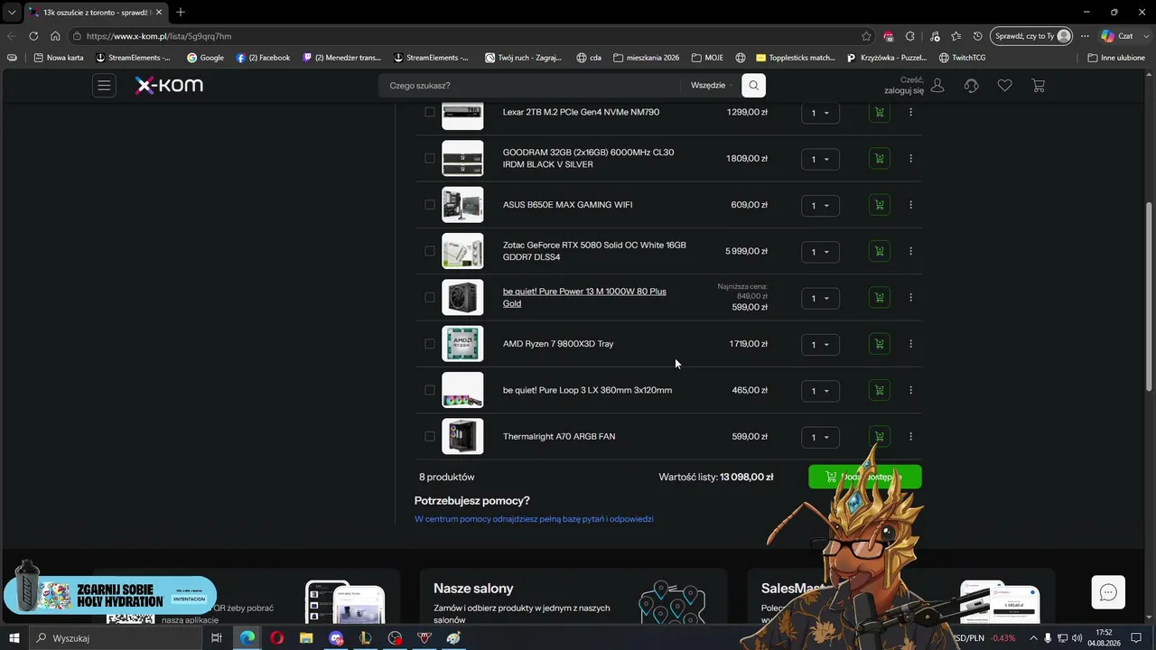This screenshot has width=1156, height=650.
Task: Click the x-kom logo
Action: [x=169, y=86]
